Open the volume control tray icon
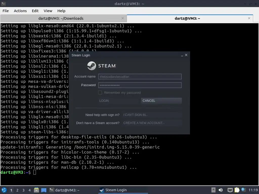The height and width of the screenshot is (194, 259). tap(221, 190)
